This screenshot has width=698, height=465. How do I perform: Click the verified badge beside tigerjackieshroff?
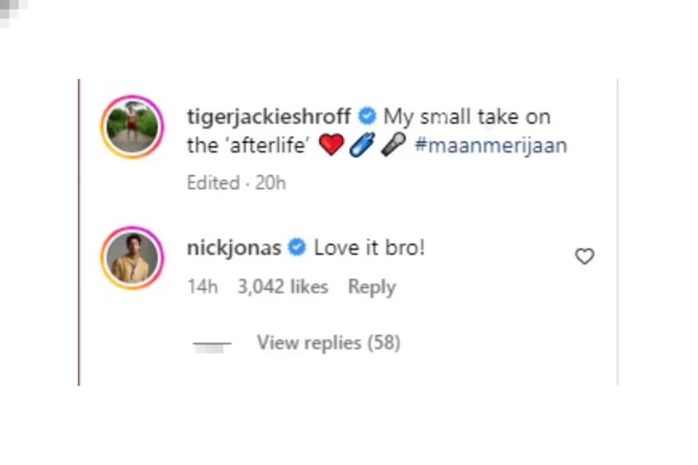(x=367, y=116)
